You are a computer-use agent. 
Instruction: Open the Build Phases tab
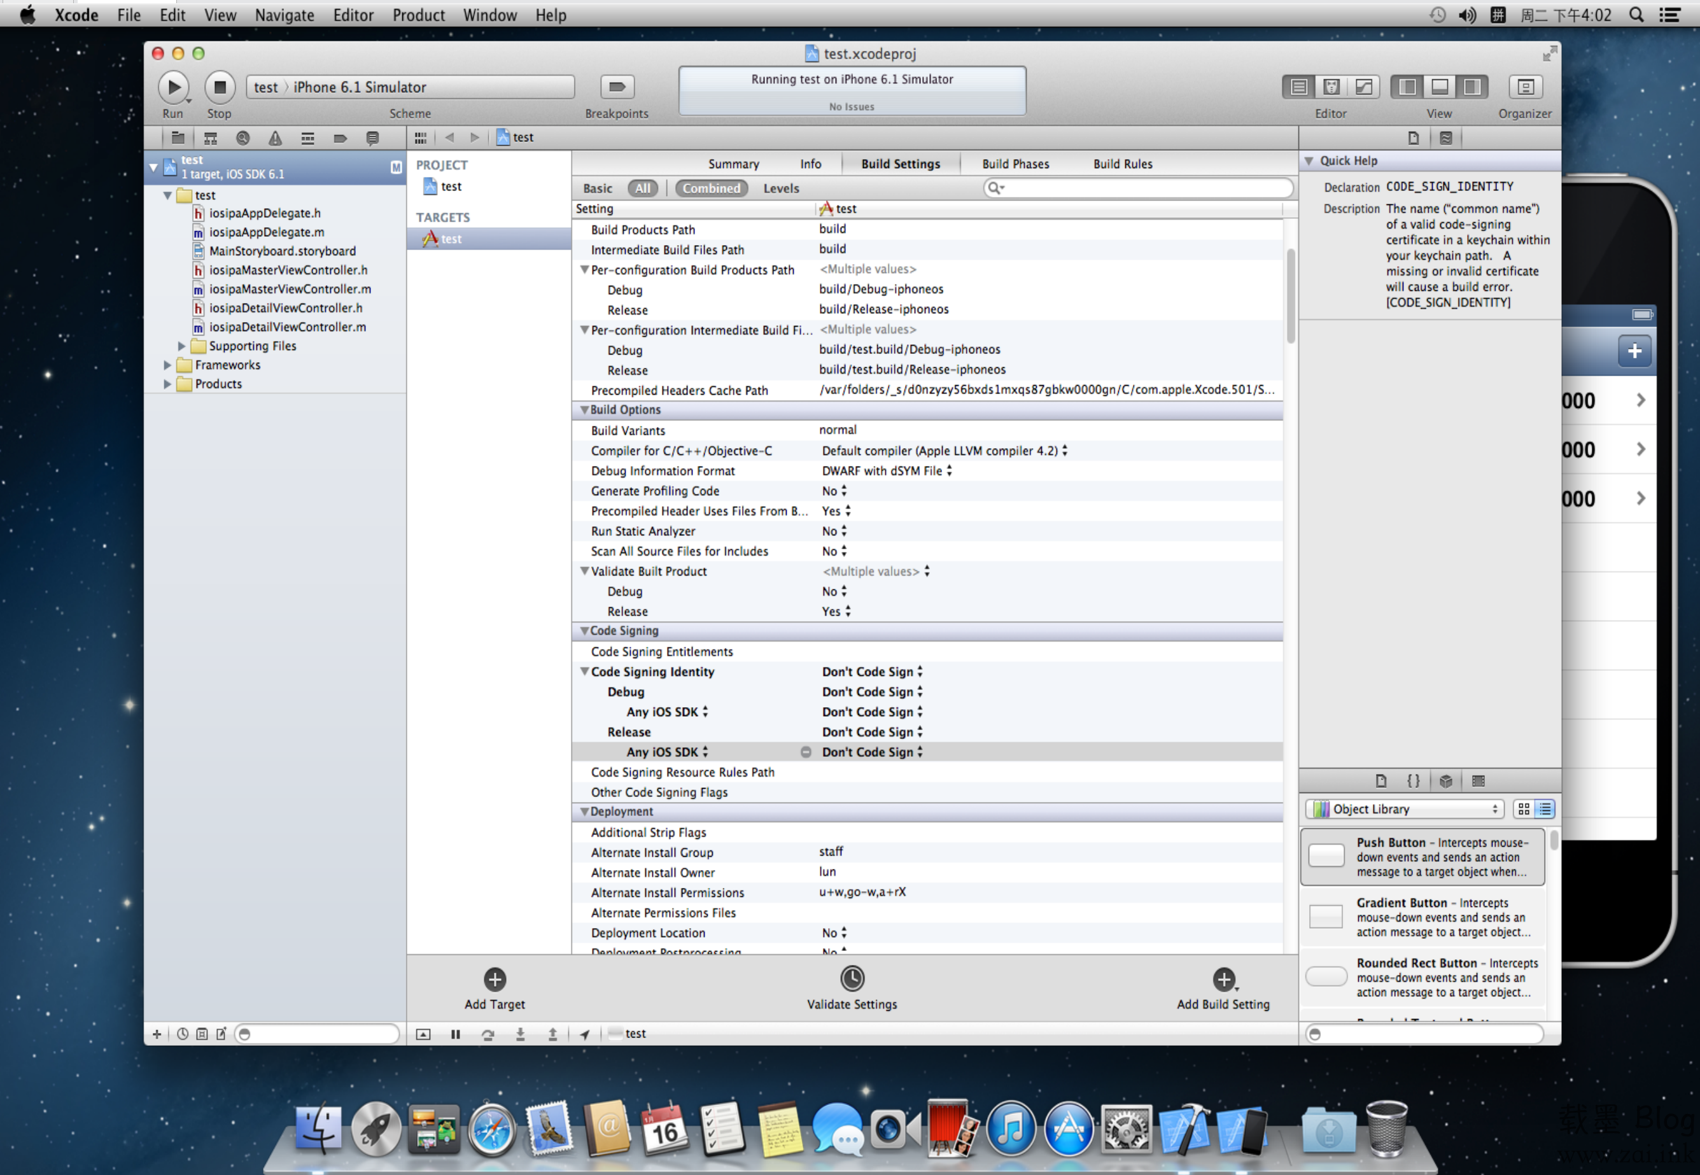coord(1015,164)
